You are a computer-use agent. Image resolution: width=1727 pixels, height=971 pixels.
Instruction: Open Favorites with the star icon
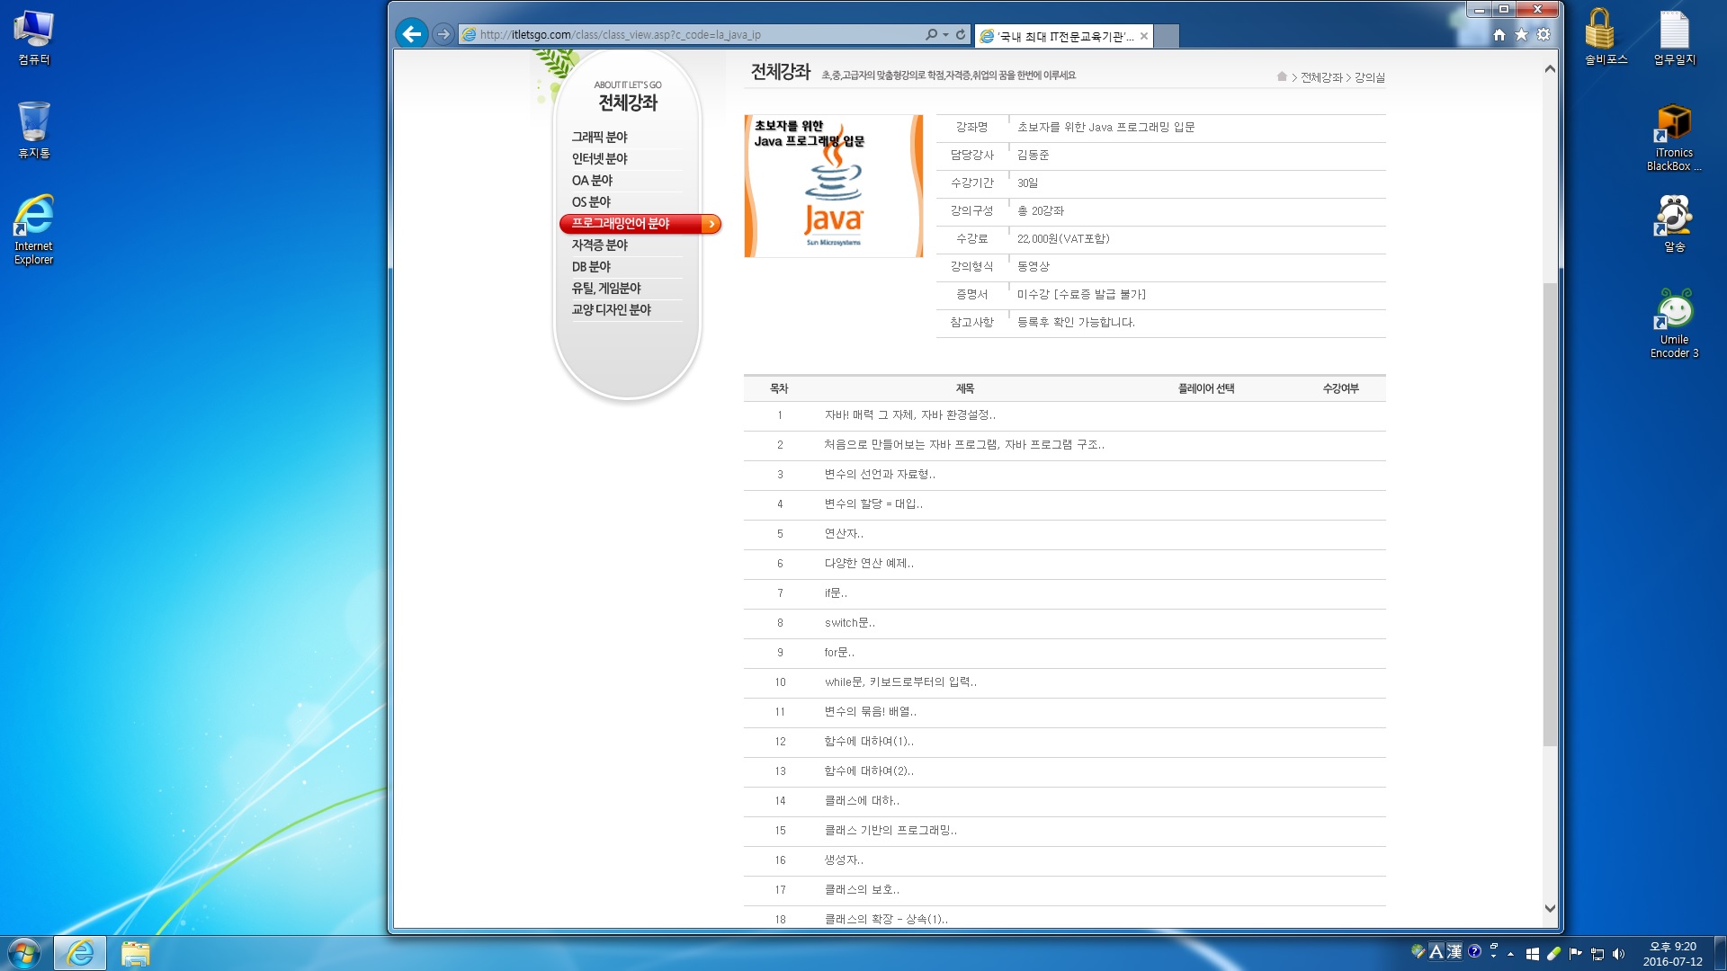pos(1521,35)
